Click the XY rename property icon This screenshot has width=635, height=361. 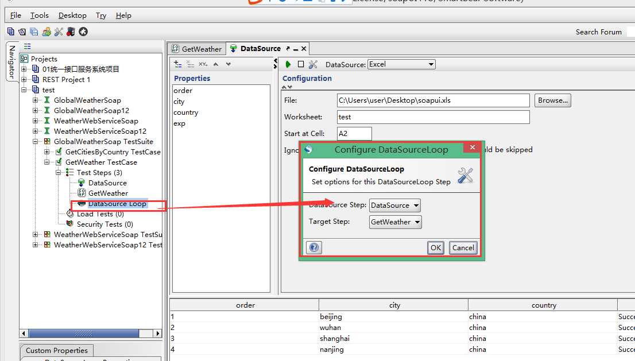(203, 64)
